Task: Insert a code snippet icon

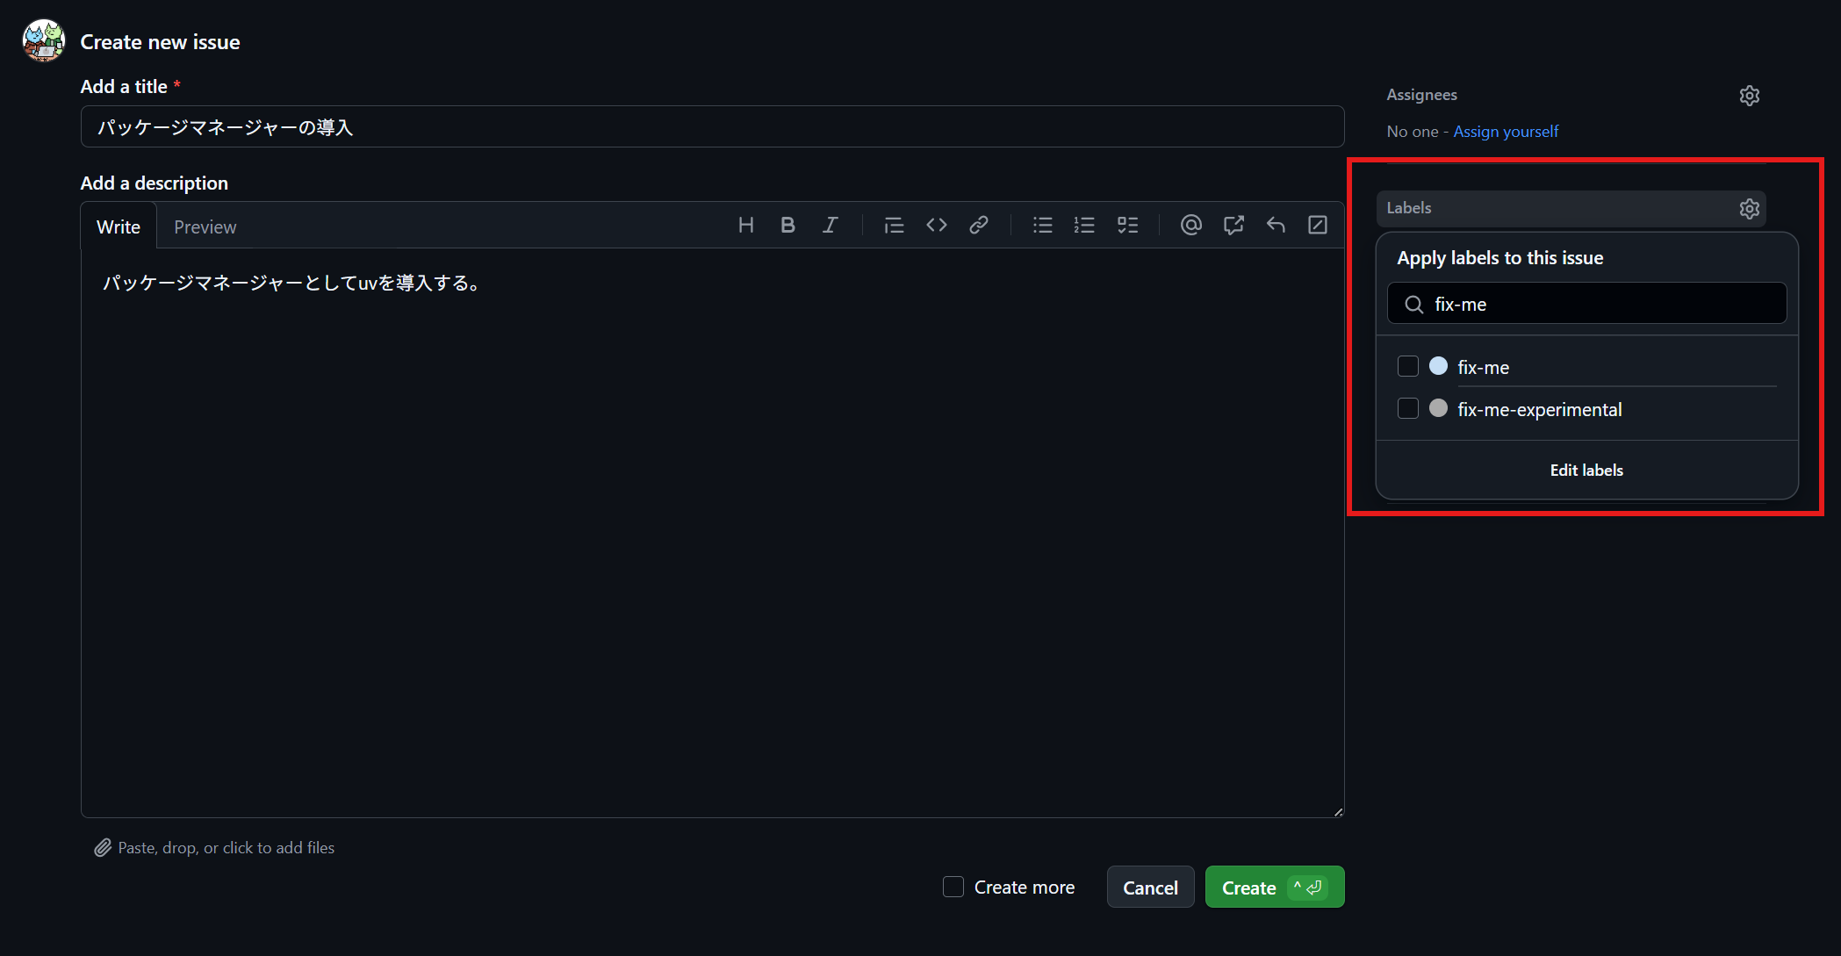Action: pos(937,226)
